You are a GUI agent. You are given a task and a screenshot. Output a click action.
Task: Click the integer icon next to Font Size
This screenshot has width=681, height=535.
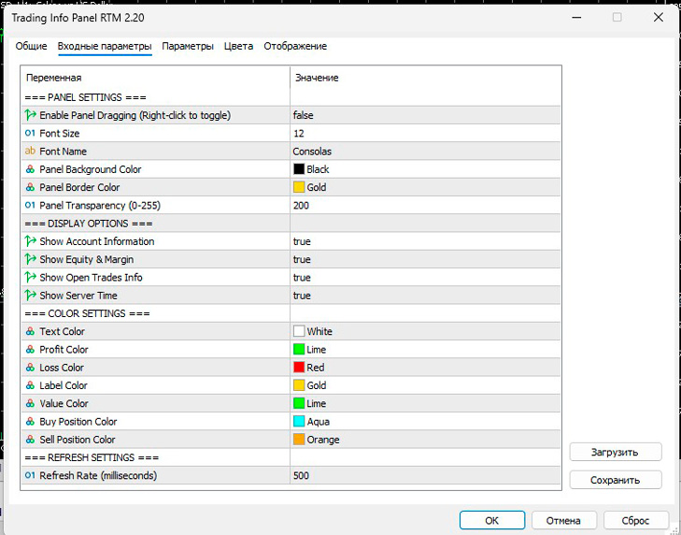click(x=31, y=134)
